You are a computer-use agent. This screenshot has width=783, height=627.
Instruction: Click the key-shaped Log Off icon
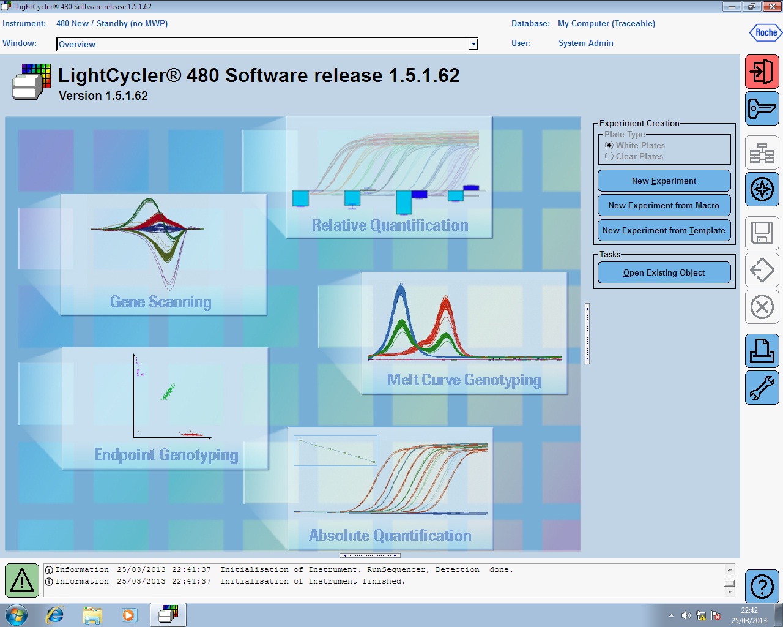click(x=762, y=109)
